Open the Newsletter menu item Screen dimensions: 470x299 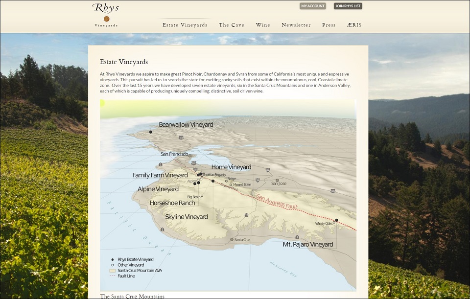coord(296,25)
